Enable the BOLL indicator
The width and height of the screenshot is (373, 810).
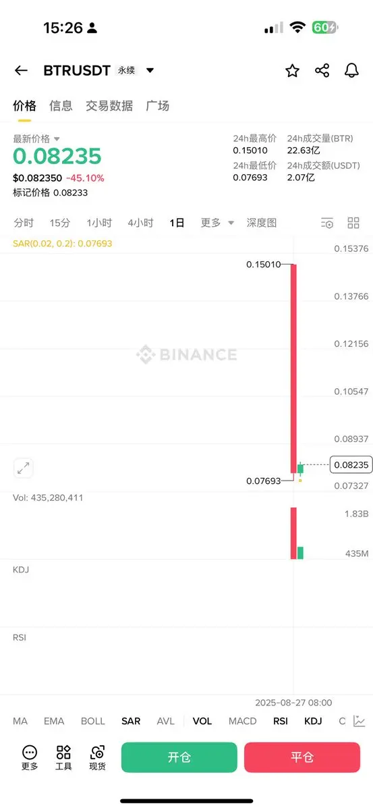93,721
